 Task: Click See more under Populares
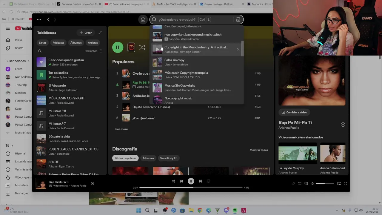coord(121,129)
